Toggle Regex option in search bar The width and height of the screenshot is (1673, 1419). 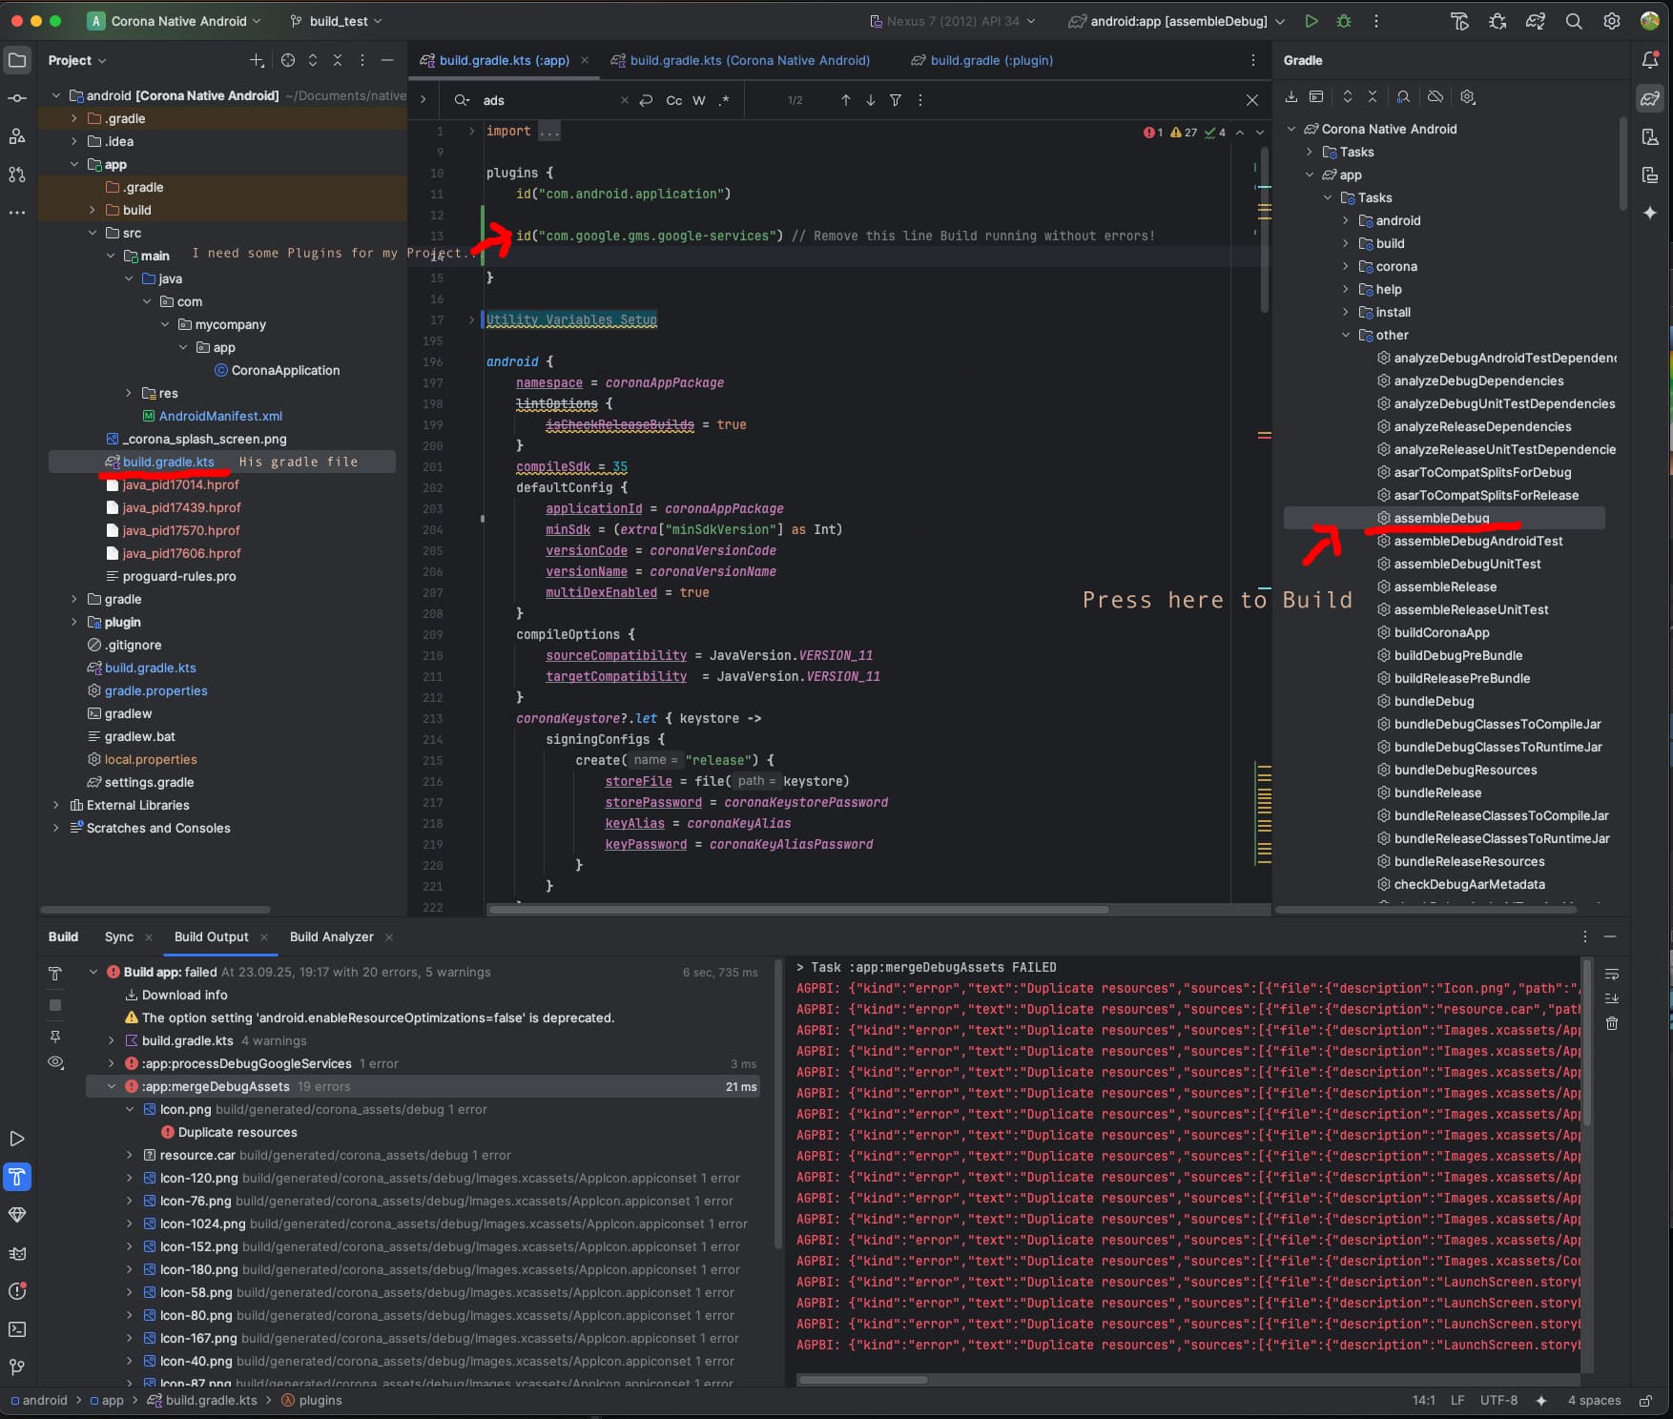click(724, 100)
